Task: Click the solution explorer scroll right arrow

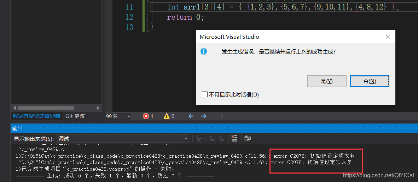Action: [98, 108]
